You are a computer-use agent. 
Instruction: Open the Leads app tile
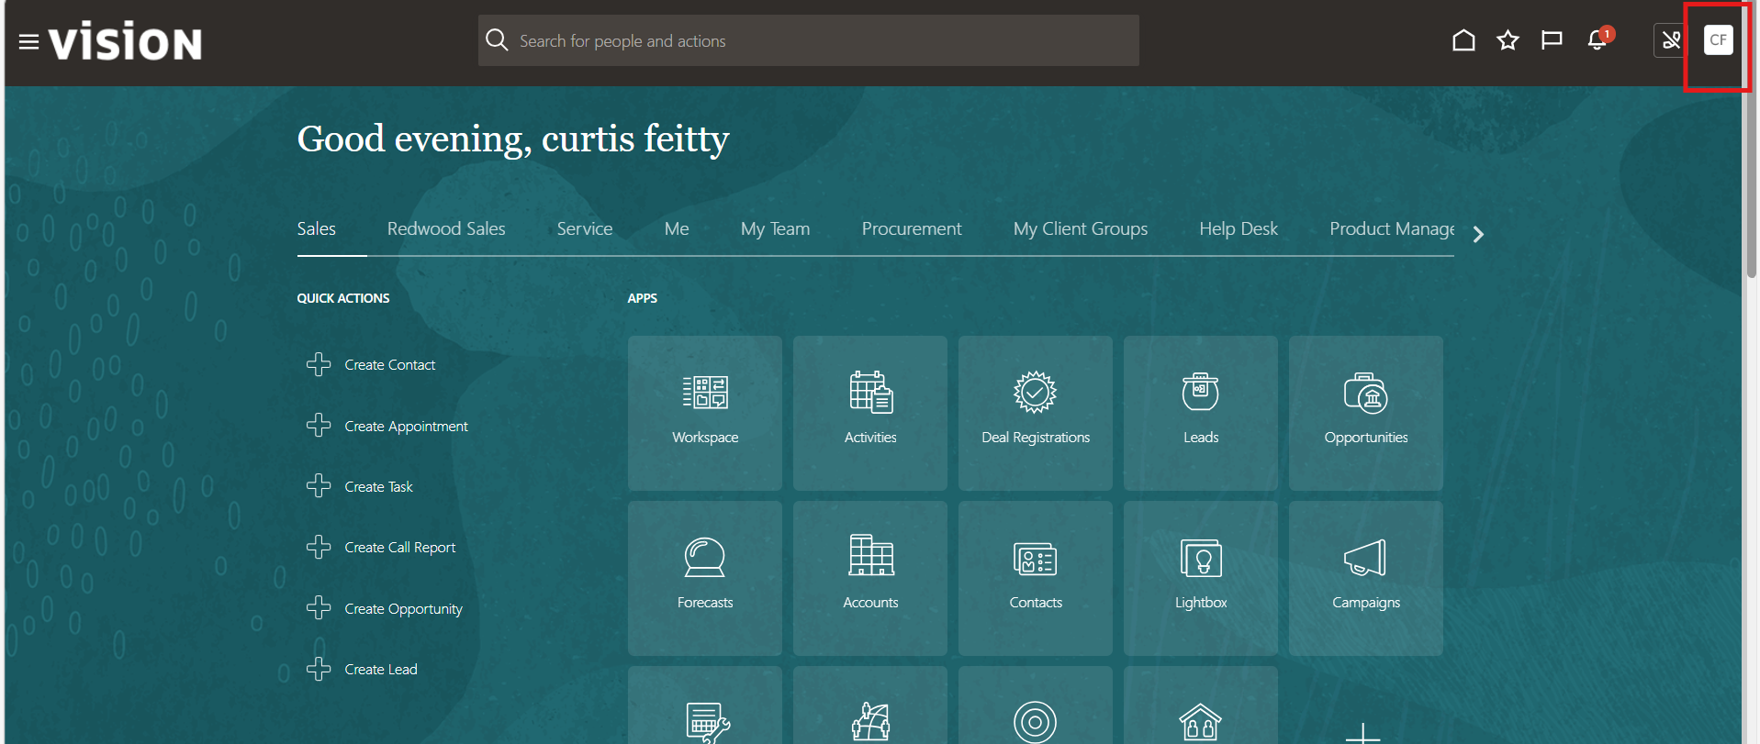click(x=1200, y=413)
